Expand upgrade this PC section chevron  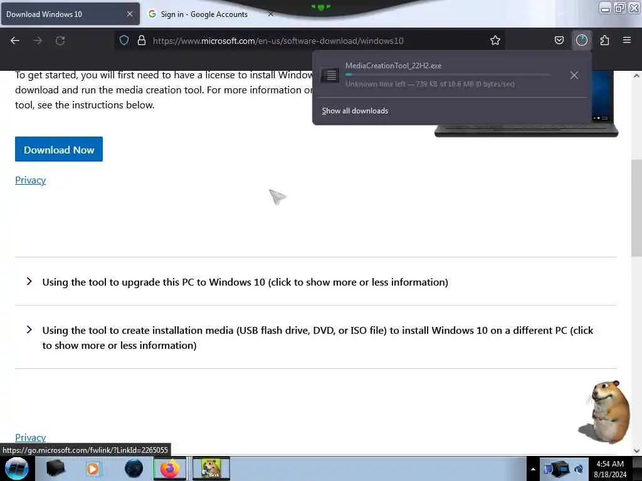click(x=29, y=281)
